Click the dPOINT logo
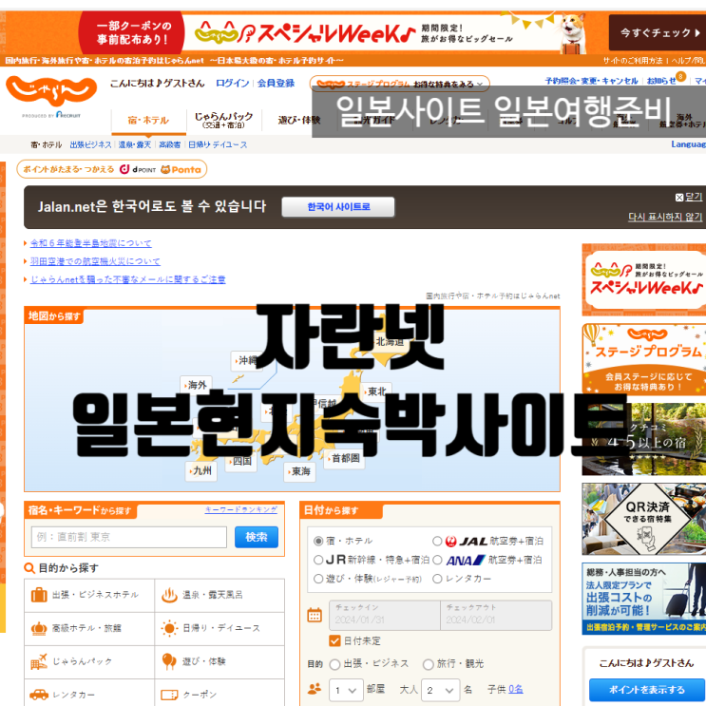The width and height of the screenshot is (706, 706). (x=138, y=169)
